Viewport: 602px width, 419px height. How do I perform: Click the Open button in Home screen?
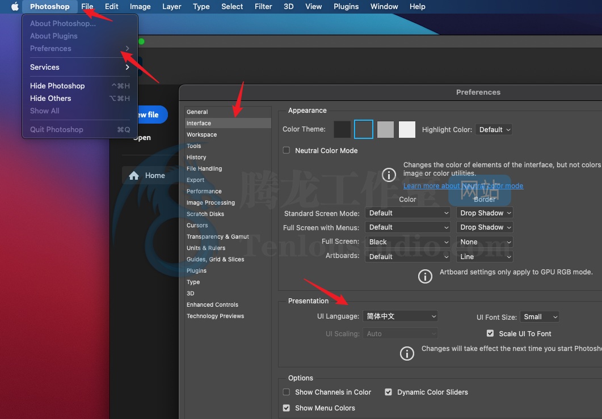pyautogui.click(x=142, y=138)
